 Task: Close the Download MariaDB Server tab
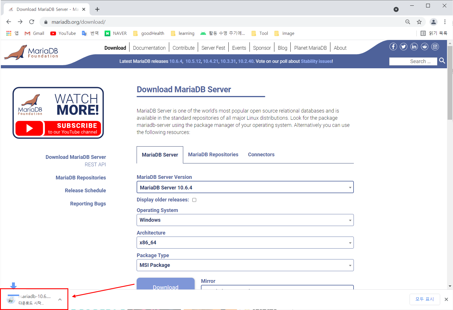tap(84, 9)
